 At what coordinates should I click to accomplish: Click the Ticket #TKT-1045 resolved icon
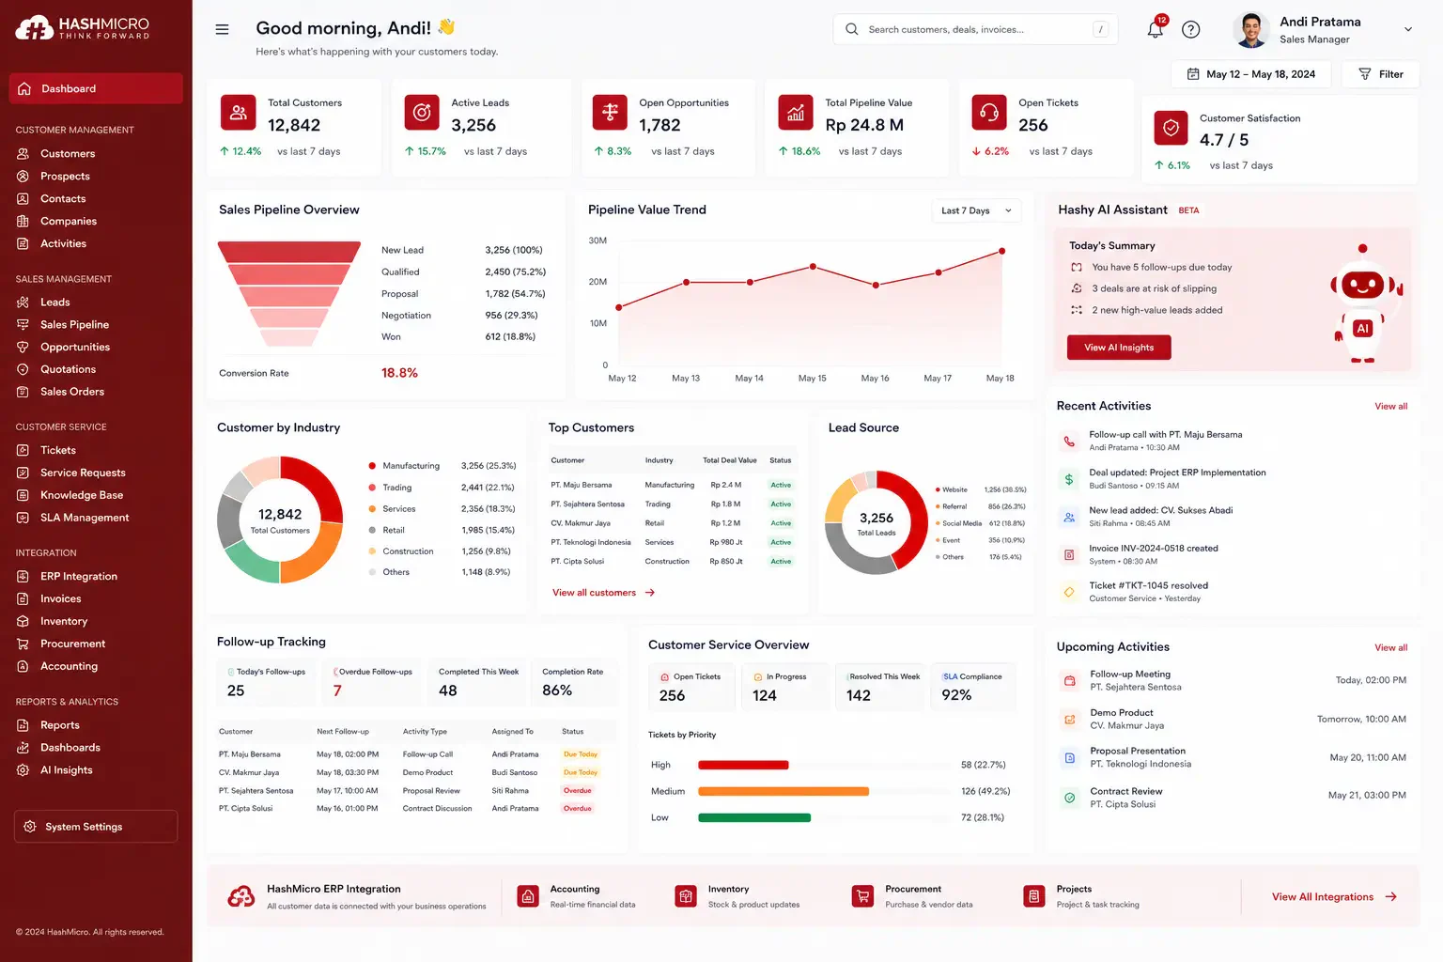pyautogui.click(x=1069, y=592)
